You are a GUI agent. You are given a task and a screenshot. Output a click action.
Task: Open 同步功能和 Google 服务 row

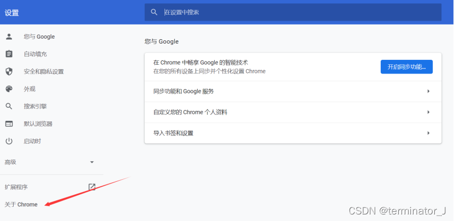293,91
